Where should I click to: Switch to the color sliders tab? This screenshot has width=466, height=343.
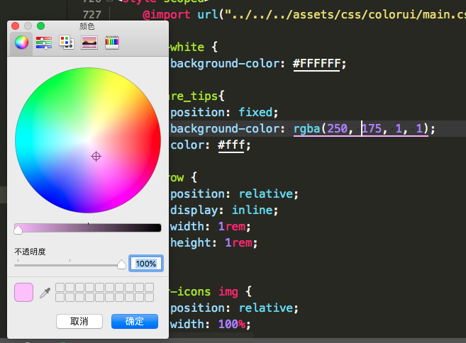click(x=43, y=43)
